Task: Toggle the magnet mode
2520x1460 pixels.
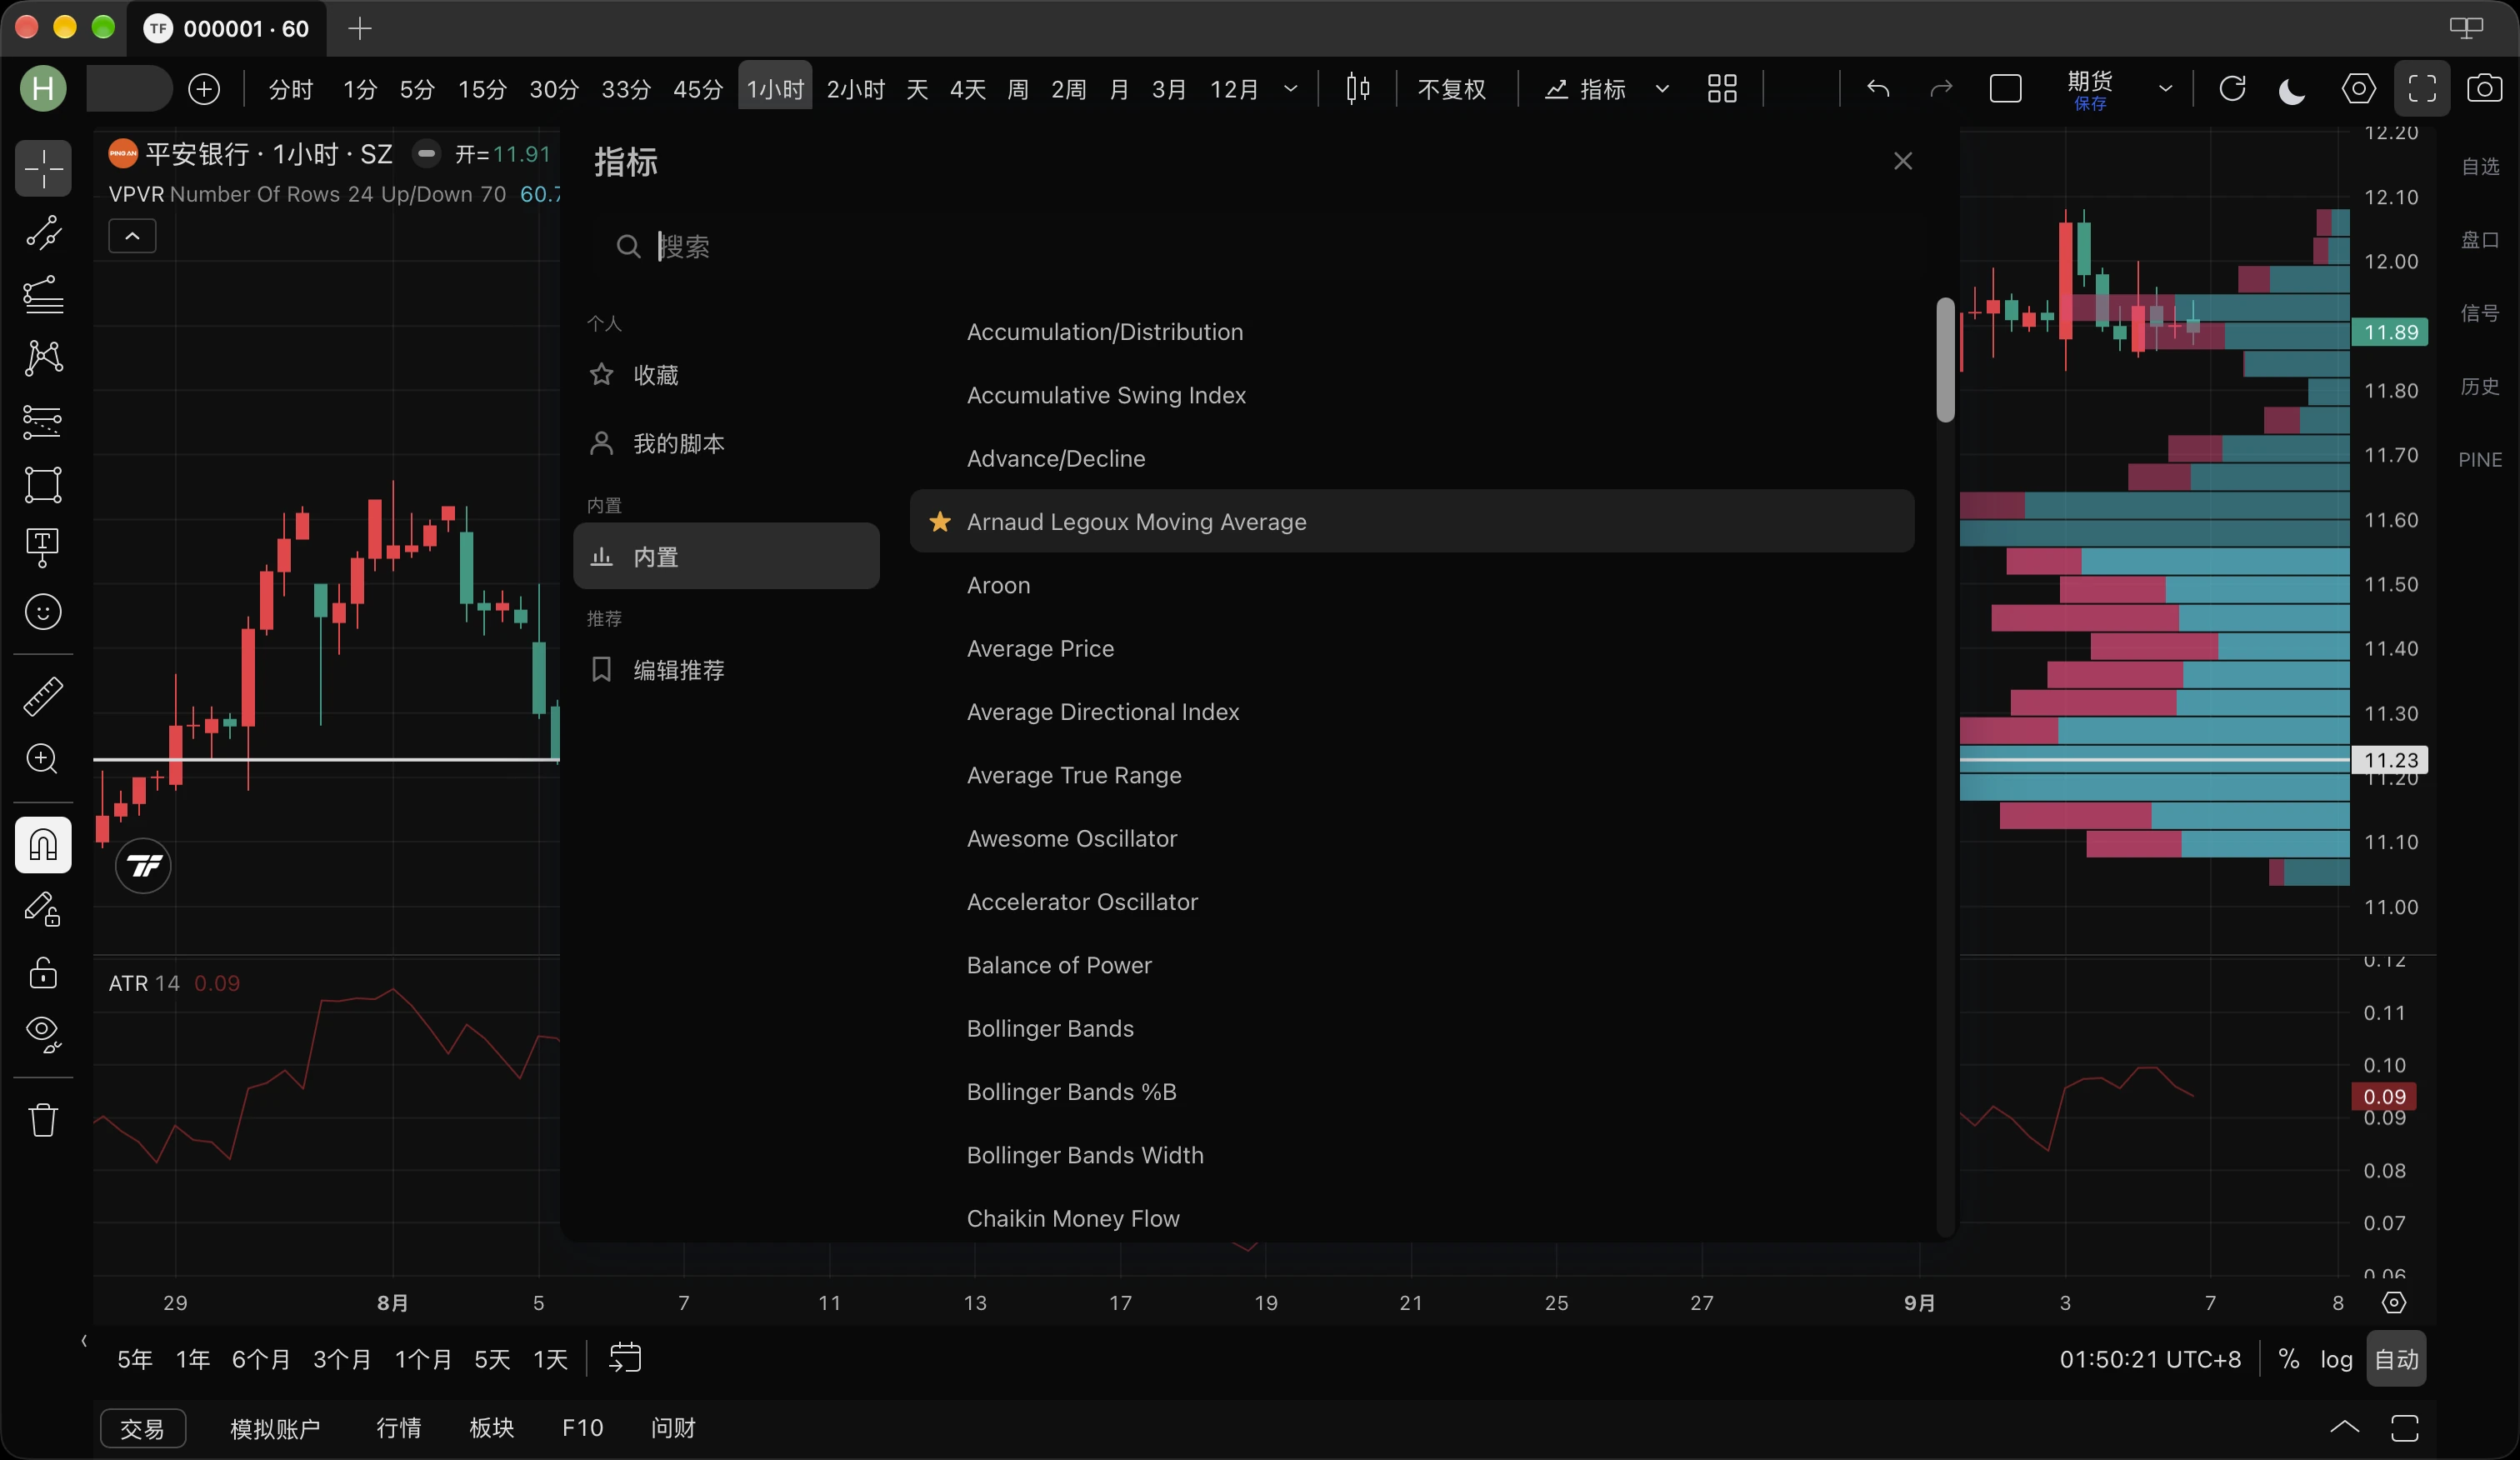Action: pos(43,845)
